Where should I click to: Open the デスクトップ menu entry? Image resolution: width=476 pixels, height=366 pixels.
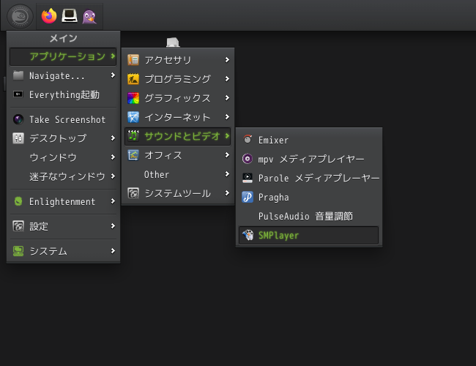tap(63, 138)
